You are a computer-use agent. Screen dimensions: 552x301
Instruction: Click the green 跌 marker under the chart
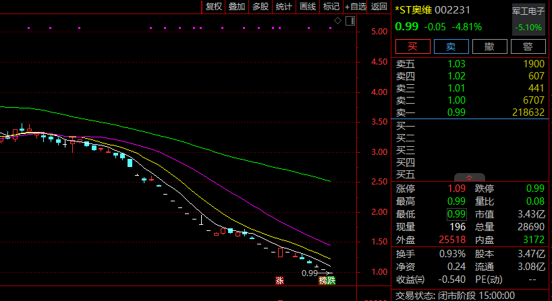[331, 280]
